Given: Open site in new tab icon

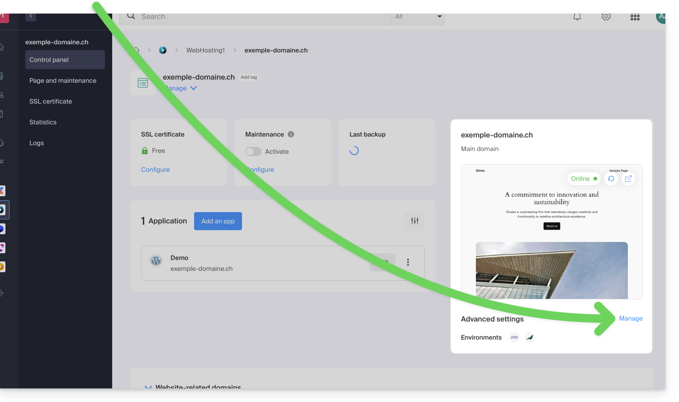Looking at the screenshot, I should tap(628, 179).
